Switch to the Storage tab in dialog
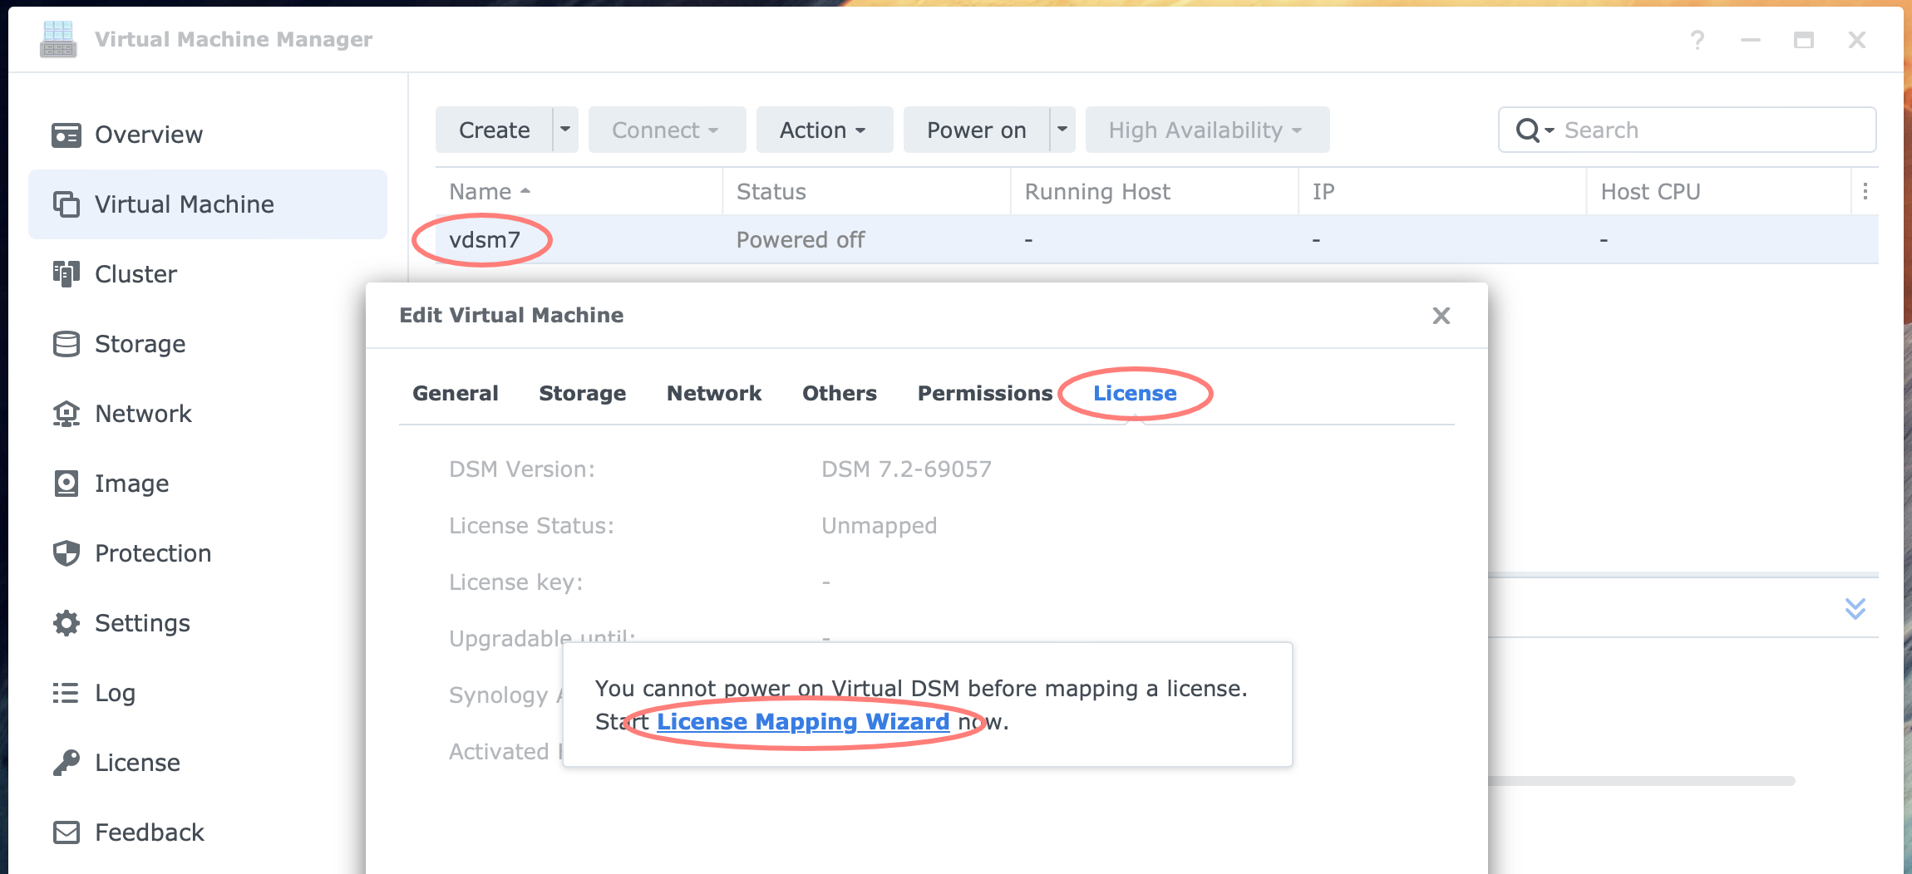Screen dimensions: 1912x874 583,393
